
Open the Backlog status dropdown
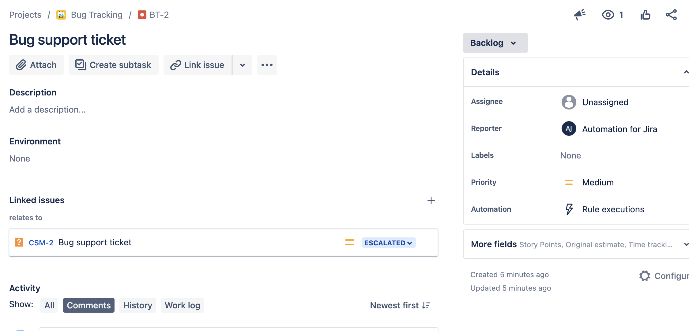(x=495, y=43)
